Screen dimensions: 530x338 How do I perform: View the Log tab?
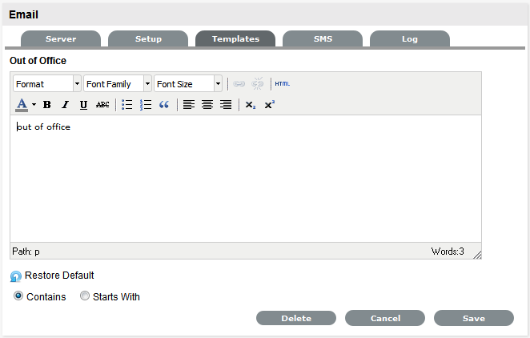410,39
